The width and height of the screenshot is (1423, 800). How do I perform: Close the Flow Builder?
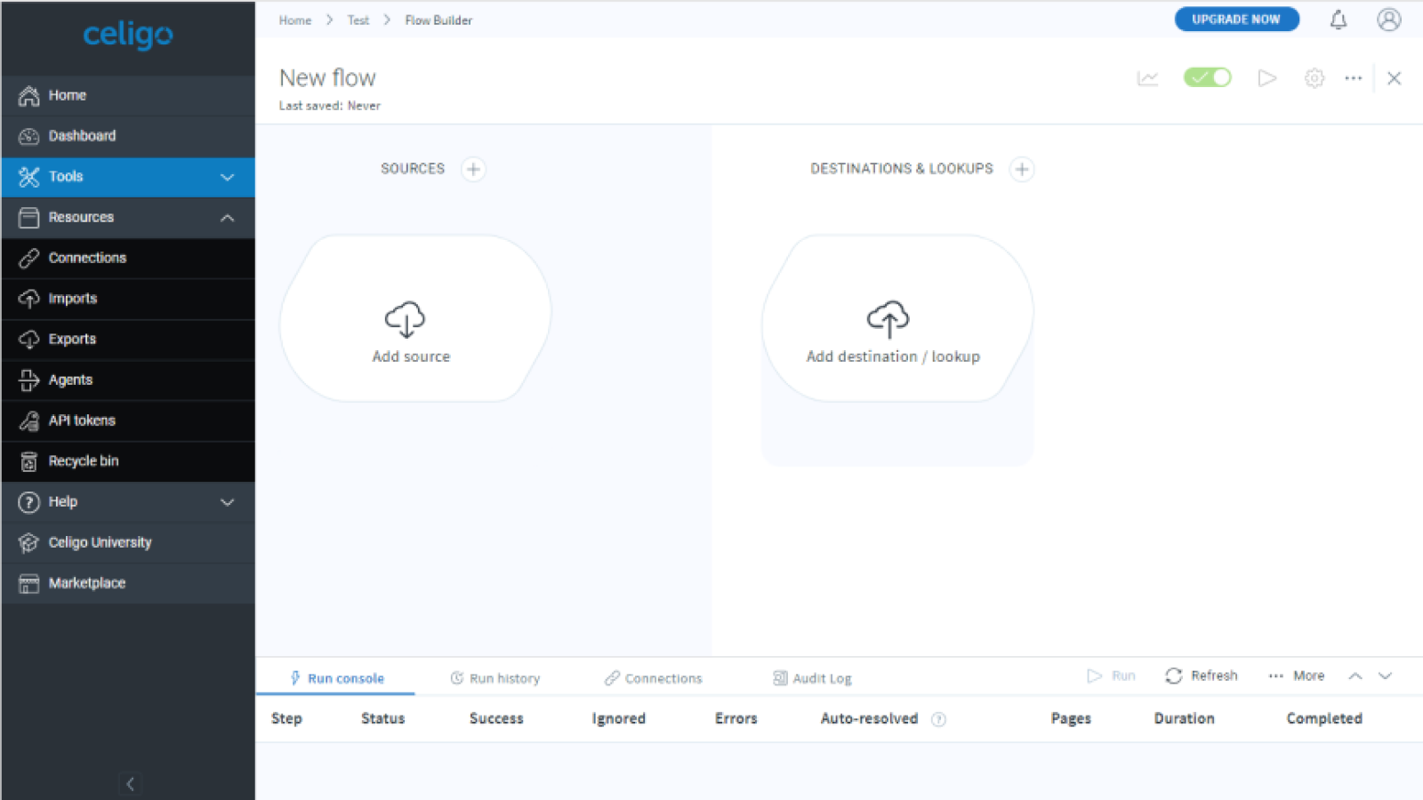coord(1395,78)
